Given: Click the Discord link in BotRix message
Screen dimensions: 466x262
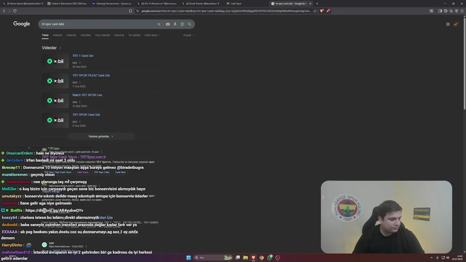Looking at the screenshot, I should pos(54,210).
